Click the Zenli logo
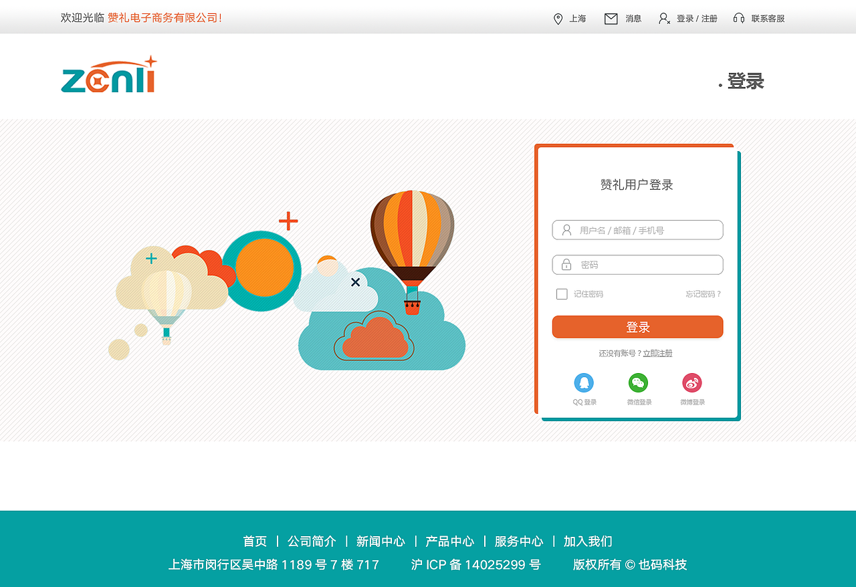This screenshot has width=856, height=587. pos(109,74)
